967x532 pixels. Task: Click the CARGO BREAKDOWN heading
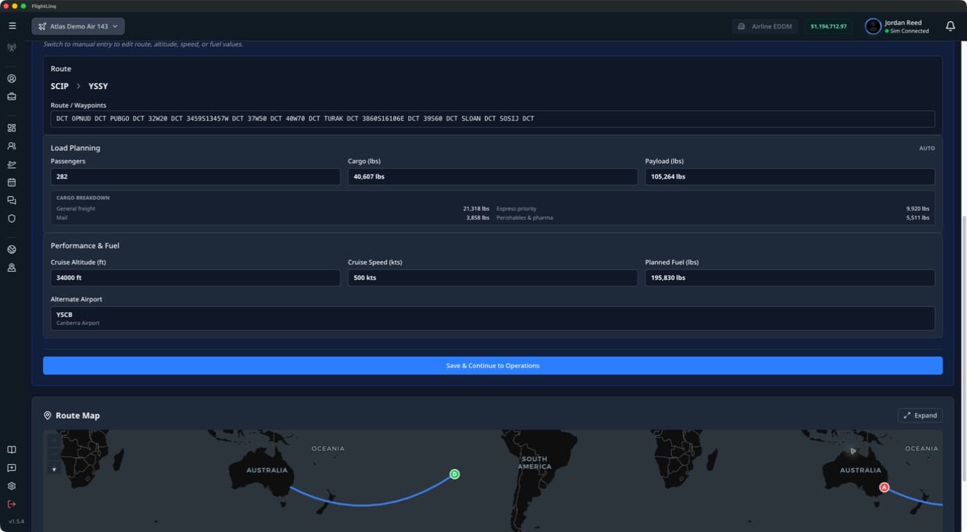(82, 198)
